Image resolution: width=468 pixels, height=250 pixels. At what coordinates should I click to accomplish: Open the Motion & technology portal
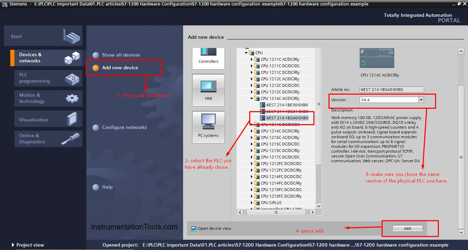coord(48,98)
